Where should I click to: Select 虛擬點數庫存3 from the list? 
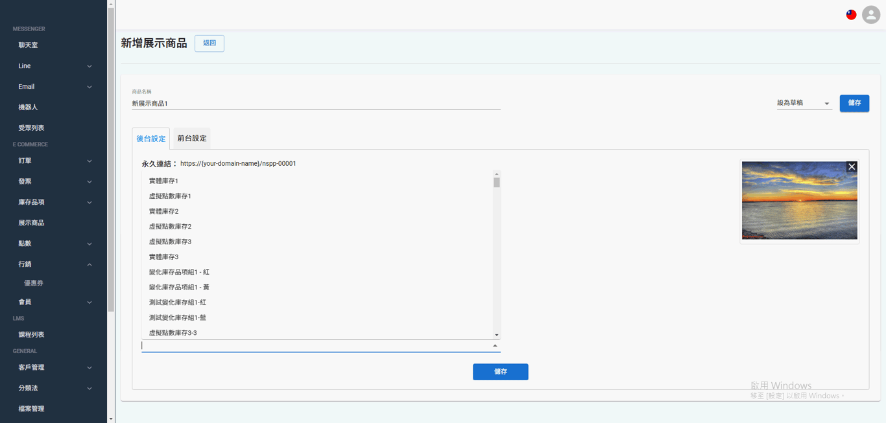pyautogui.click(x=317, y=242)
